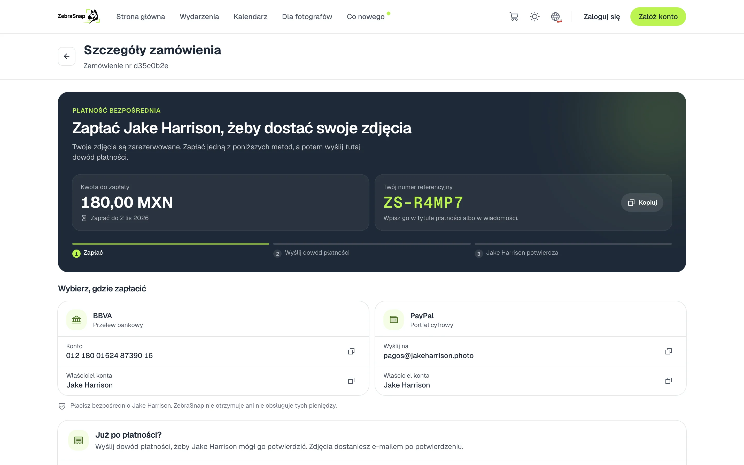The width and height of the screenshot is (744, 465).
Task: Toggle the light/dark theme sun icon
Action: point(535,17)
